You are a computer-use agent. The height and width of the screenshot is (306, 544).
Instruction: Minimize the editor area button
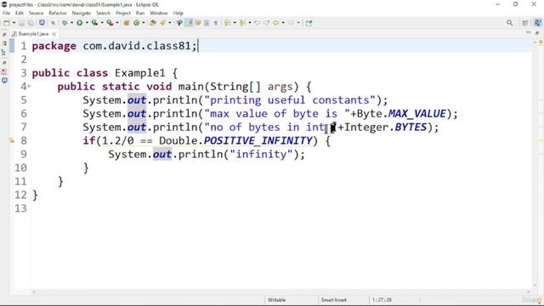click(x=528, y=32)
